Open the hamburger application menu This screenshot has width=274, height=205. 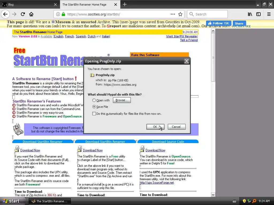pyautogui.click(x=269, y=14)
